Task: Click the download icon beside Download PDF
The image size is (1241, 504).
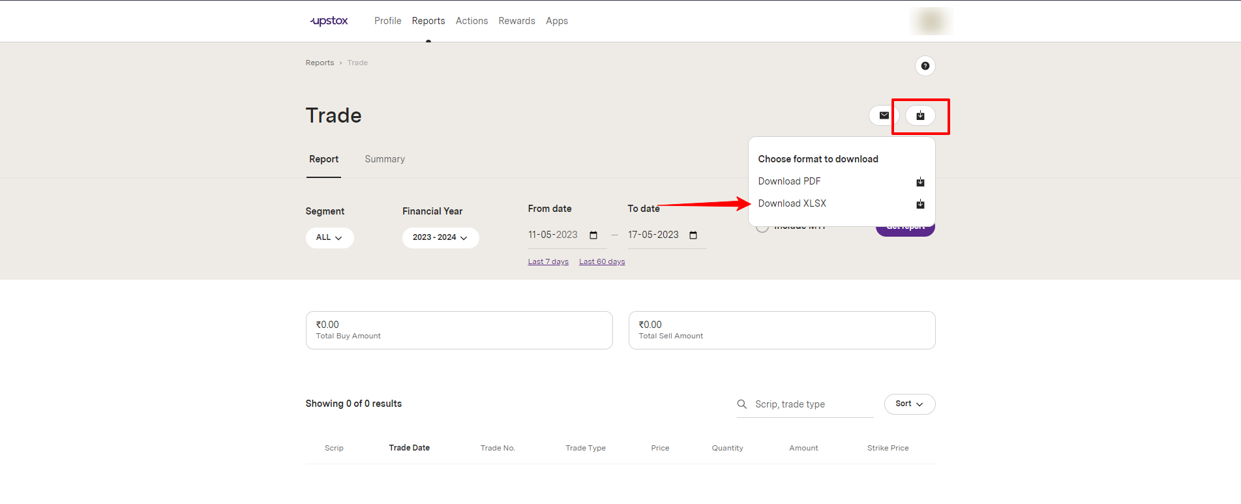Action: [920, 182]
